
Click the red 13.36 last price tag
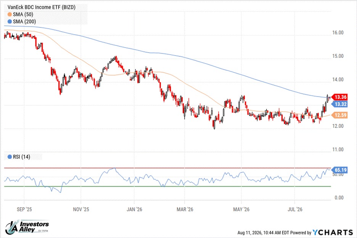(x=339, y=97)
